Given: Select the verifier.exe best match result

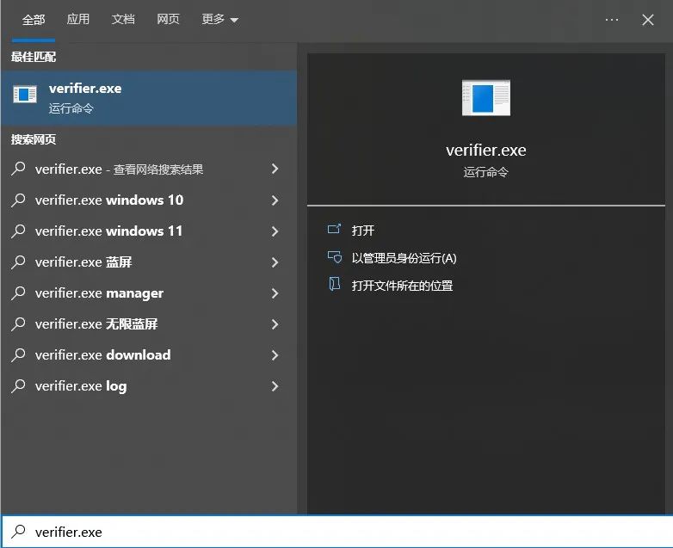Looking at the screenshot, I should [149, 98].
